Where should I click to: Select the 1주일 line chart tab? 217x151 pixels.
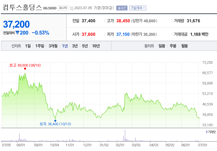point(40,46)
